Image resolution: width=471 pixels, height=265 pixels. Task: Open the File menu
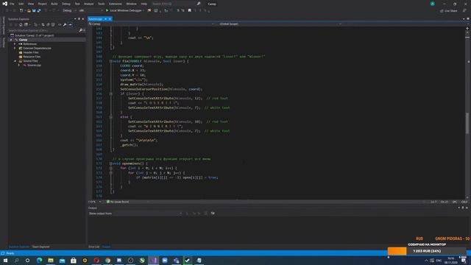pyautogui.click(x=12, y=4)
